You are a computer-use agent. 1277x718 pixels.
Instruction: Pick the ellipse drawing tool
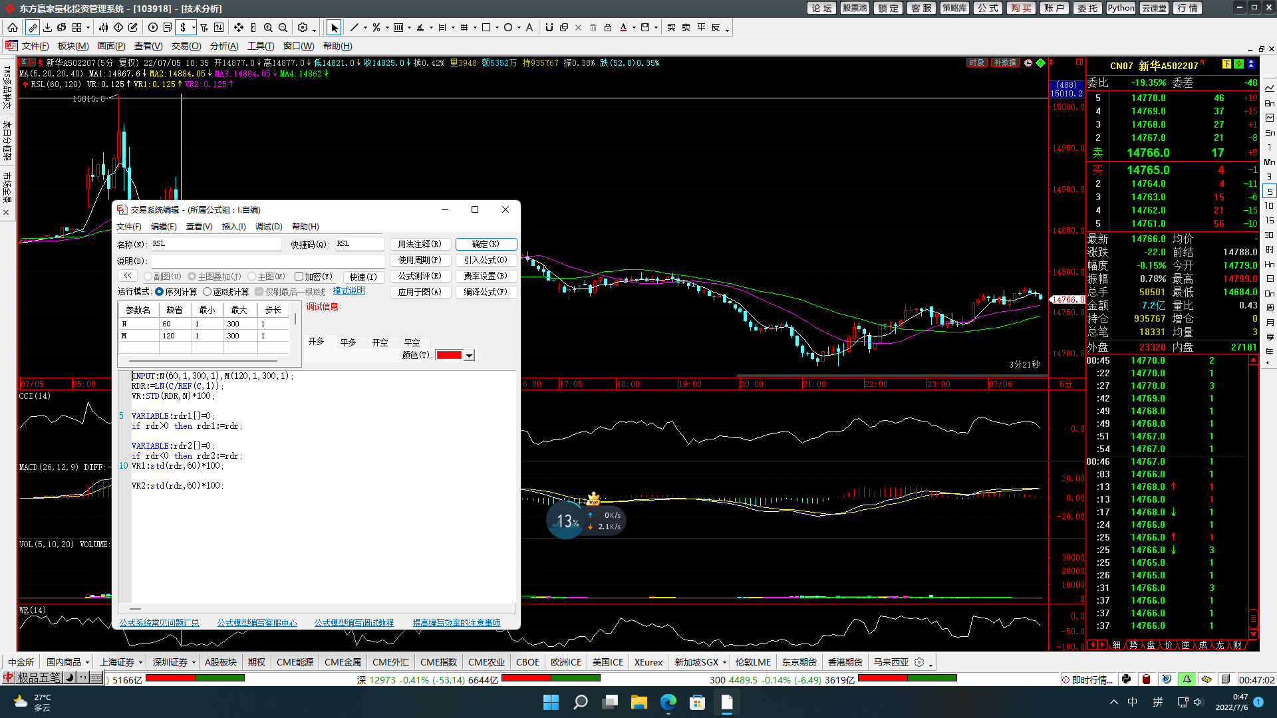[x=508, y=27]
